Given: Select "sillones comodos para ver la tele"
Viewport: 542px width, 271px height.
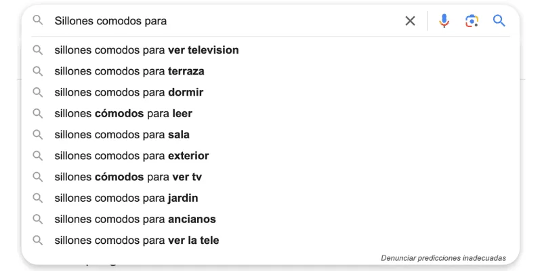Looking at the screenshot, I should pyautogui.click(x=137, y=240).
